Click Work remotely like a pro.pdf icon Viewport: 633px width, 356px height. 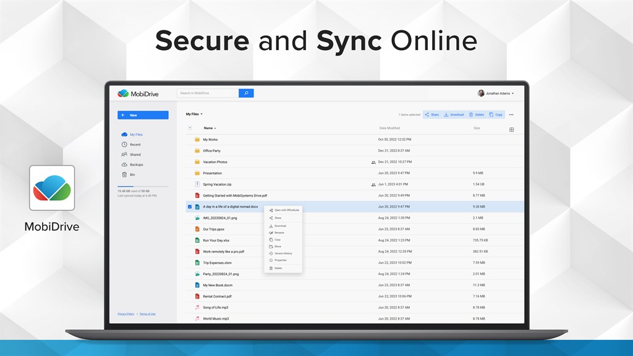197,252
